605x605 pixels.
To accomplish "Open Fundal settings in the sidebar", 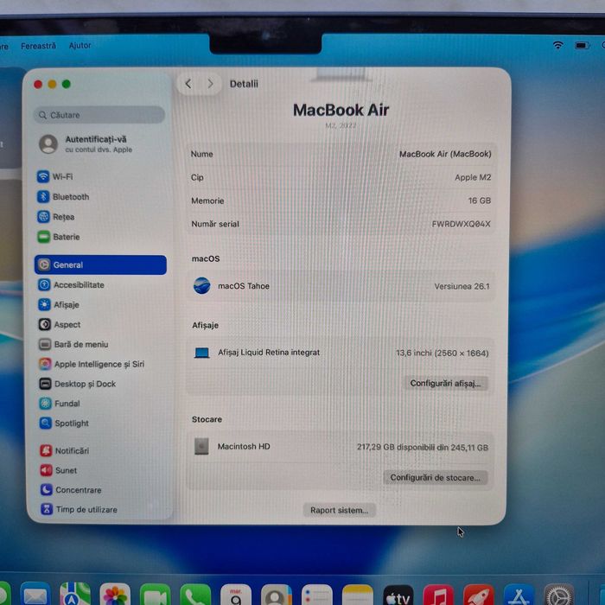I will (x=60, y=404).
